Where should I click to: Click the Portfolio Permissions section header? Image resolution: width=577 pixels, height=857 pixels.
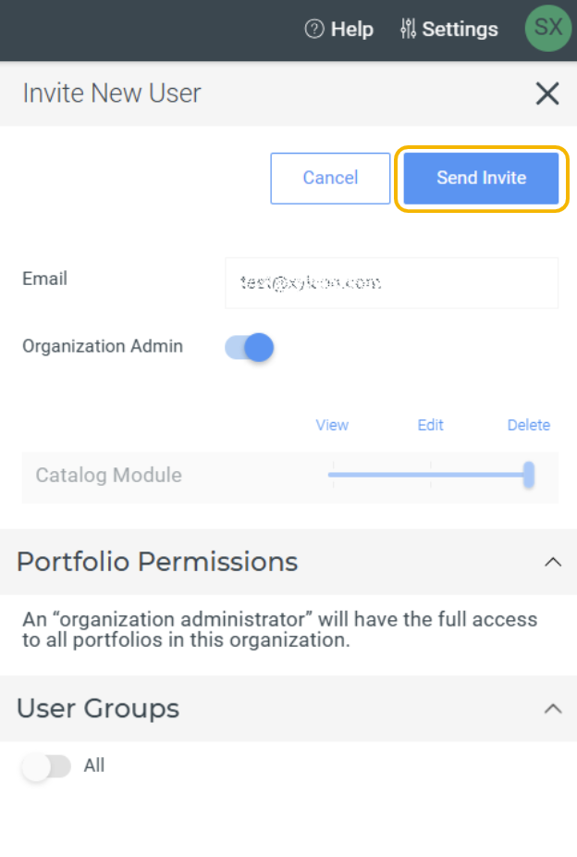coord(288,562)
